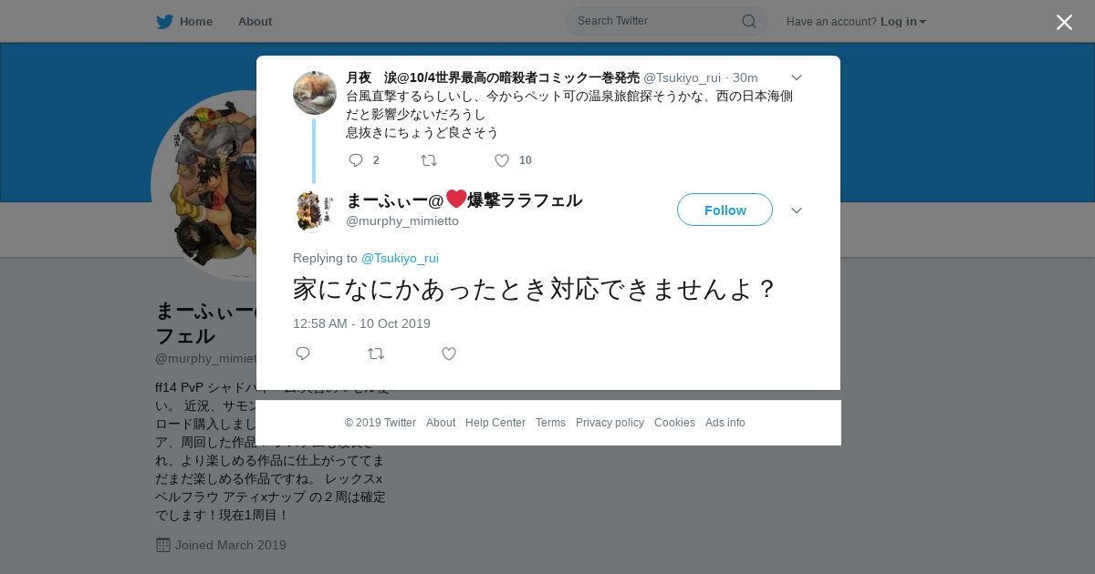Open the @Tsukiyo_rui reply mention link
1095x574 pixels.
click(400, 258)
